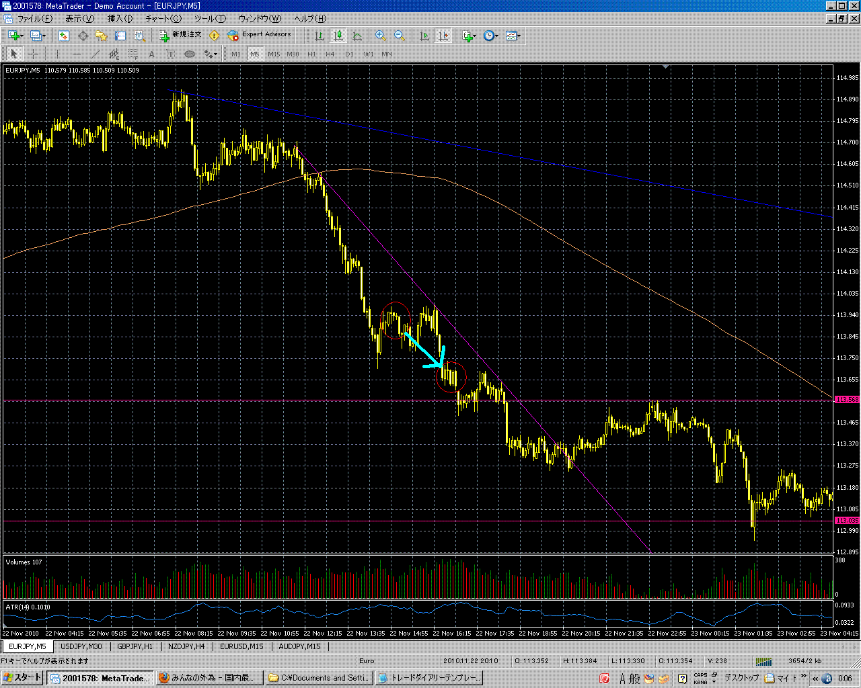Toggle Expert Advisors on or off
The height and width of the screenshot is (688, 861).
point(260,35)
